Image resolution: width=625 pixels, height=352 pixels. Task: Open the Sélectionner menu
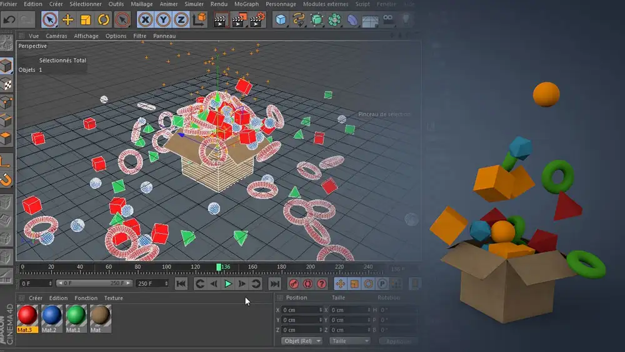[85, 4]
